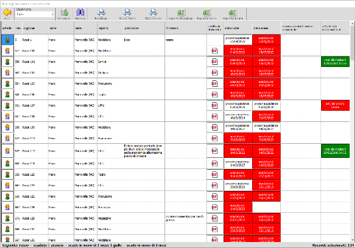Screen dimensions: 355x248
Task: Open the scheda icon for Rossi 101
Action: [7, 62]
